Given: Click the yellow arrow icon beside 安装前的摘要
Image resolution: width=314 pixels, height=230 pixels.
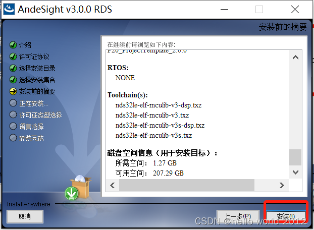Looking at the screenshot, I should (x=13, y=91).
